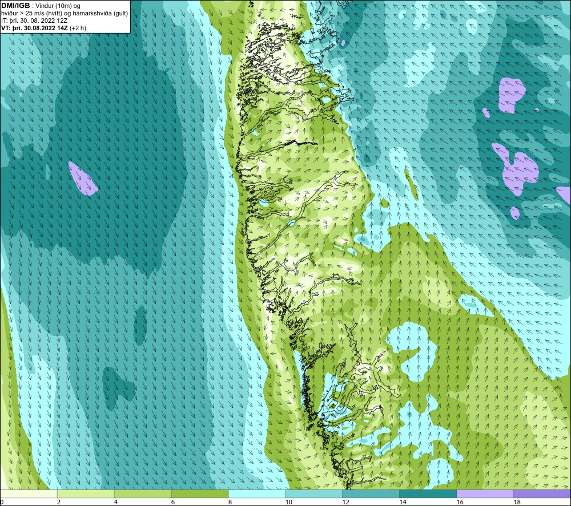This screenshot has width=571, height=506.
Task: Pick the cyan 10–12 legend swatch
Action: (x=314, y=493)
